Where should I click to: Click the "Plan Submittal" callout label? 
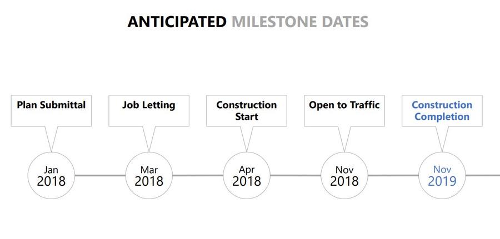[51, 105]
